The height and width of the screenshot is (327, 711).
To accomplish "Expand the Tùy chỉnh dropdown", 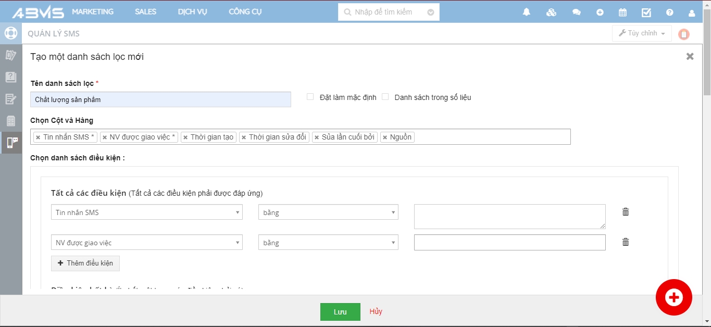I will (x=642, y=33).
